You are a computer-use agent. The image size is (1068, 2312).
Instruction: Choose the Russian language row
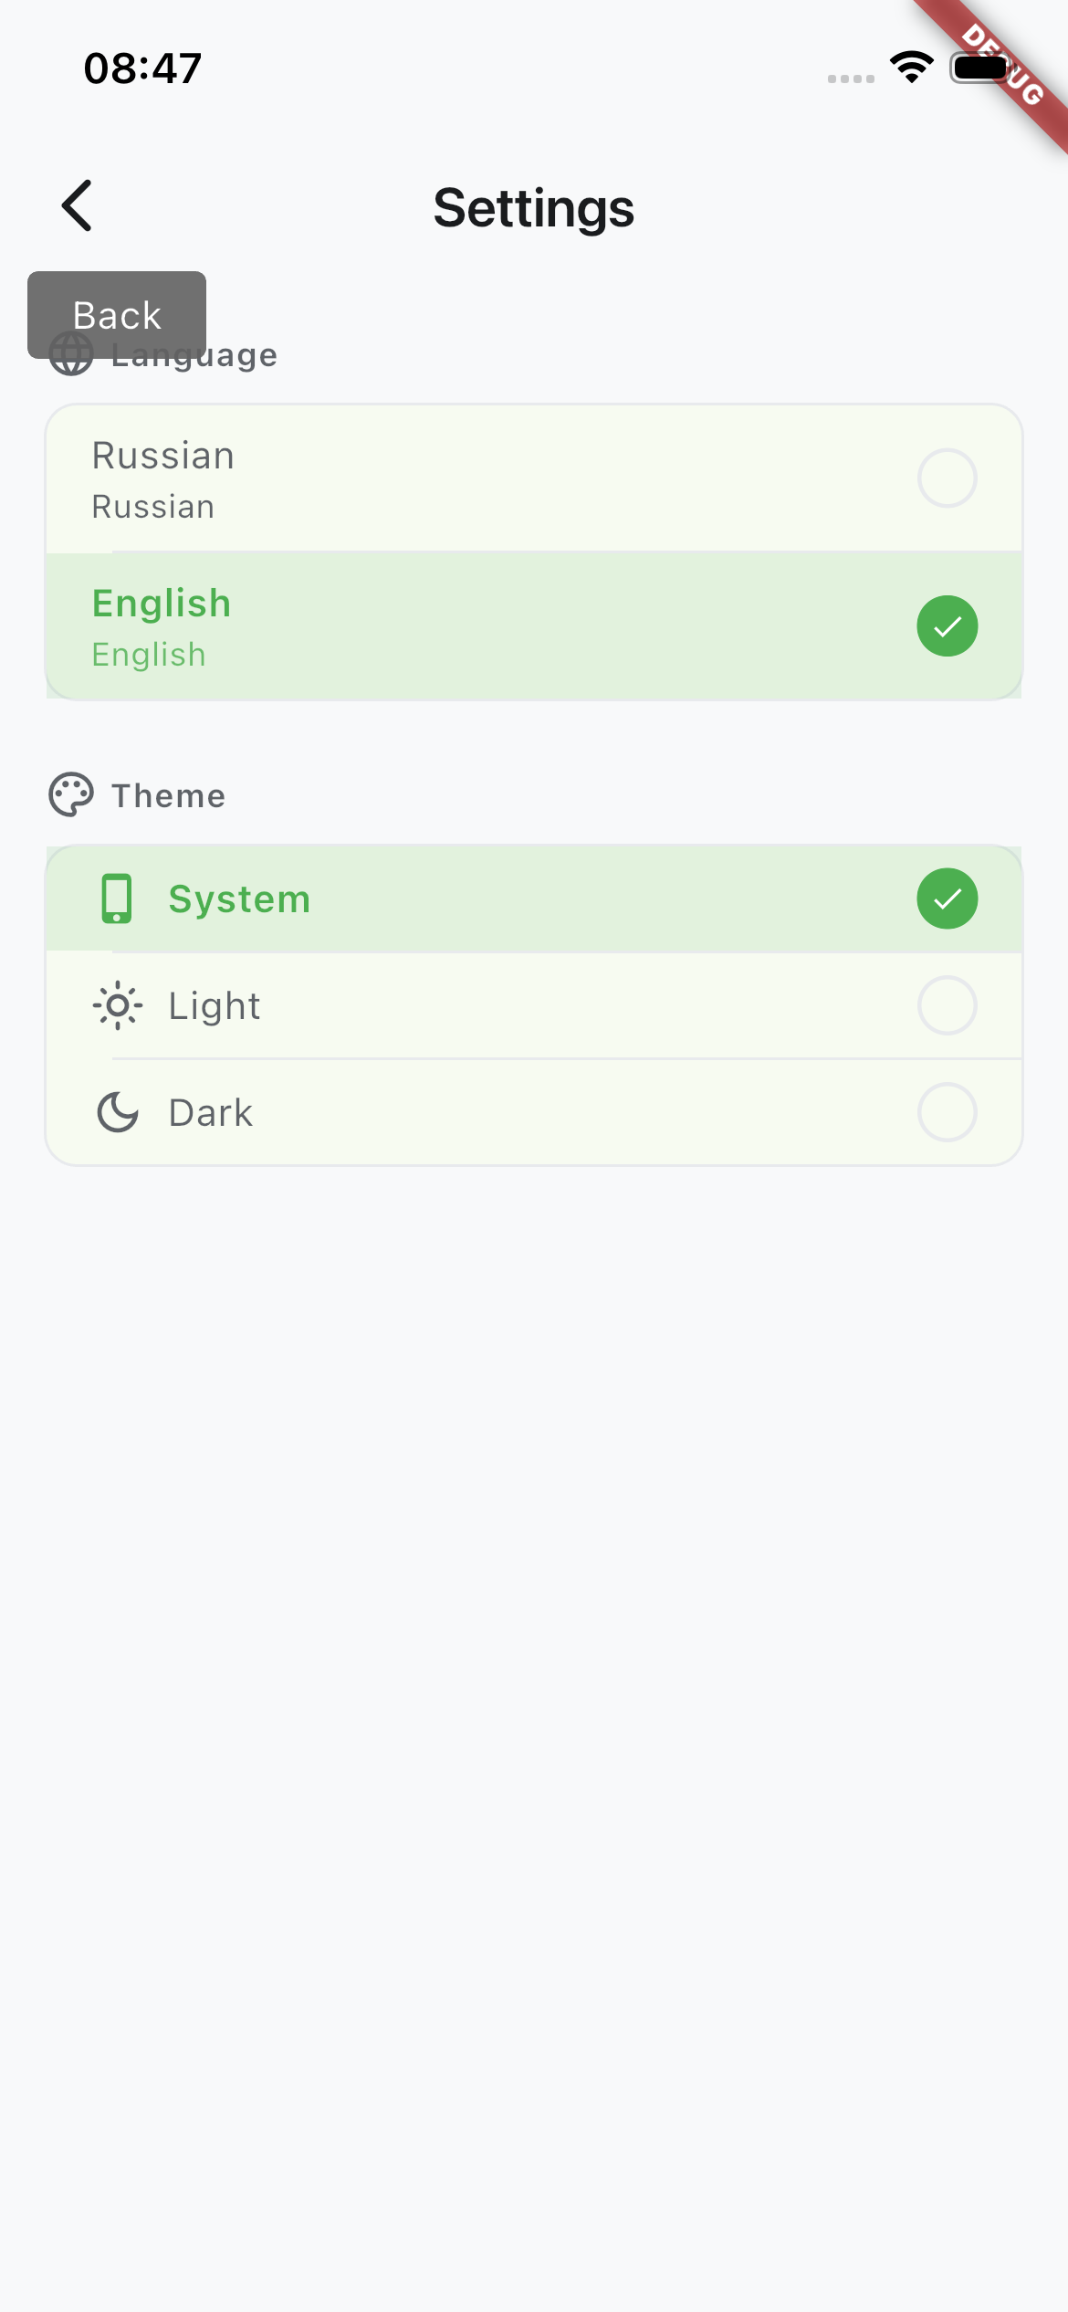pos(534,478)
